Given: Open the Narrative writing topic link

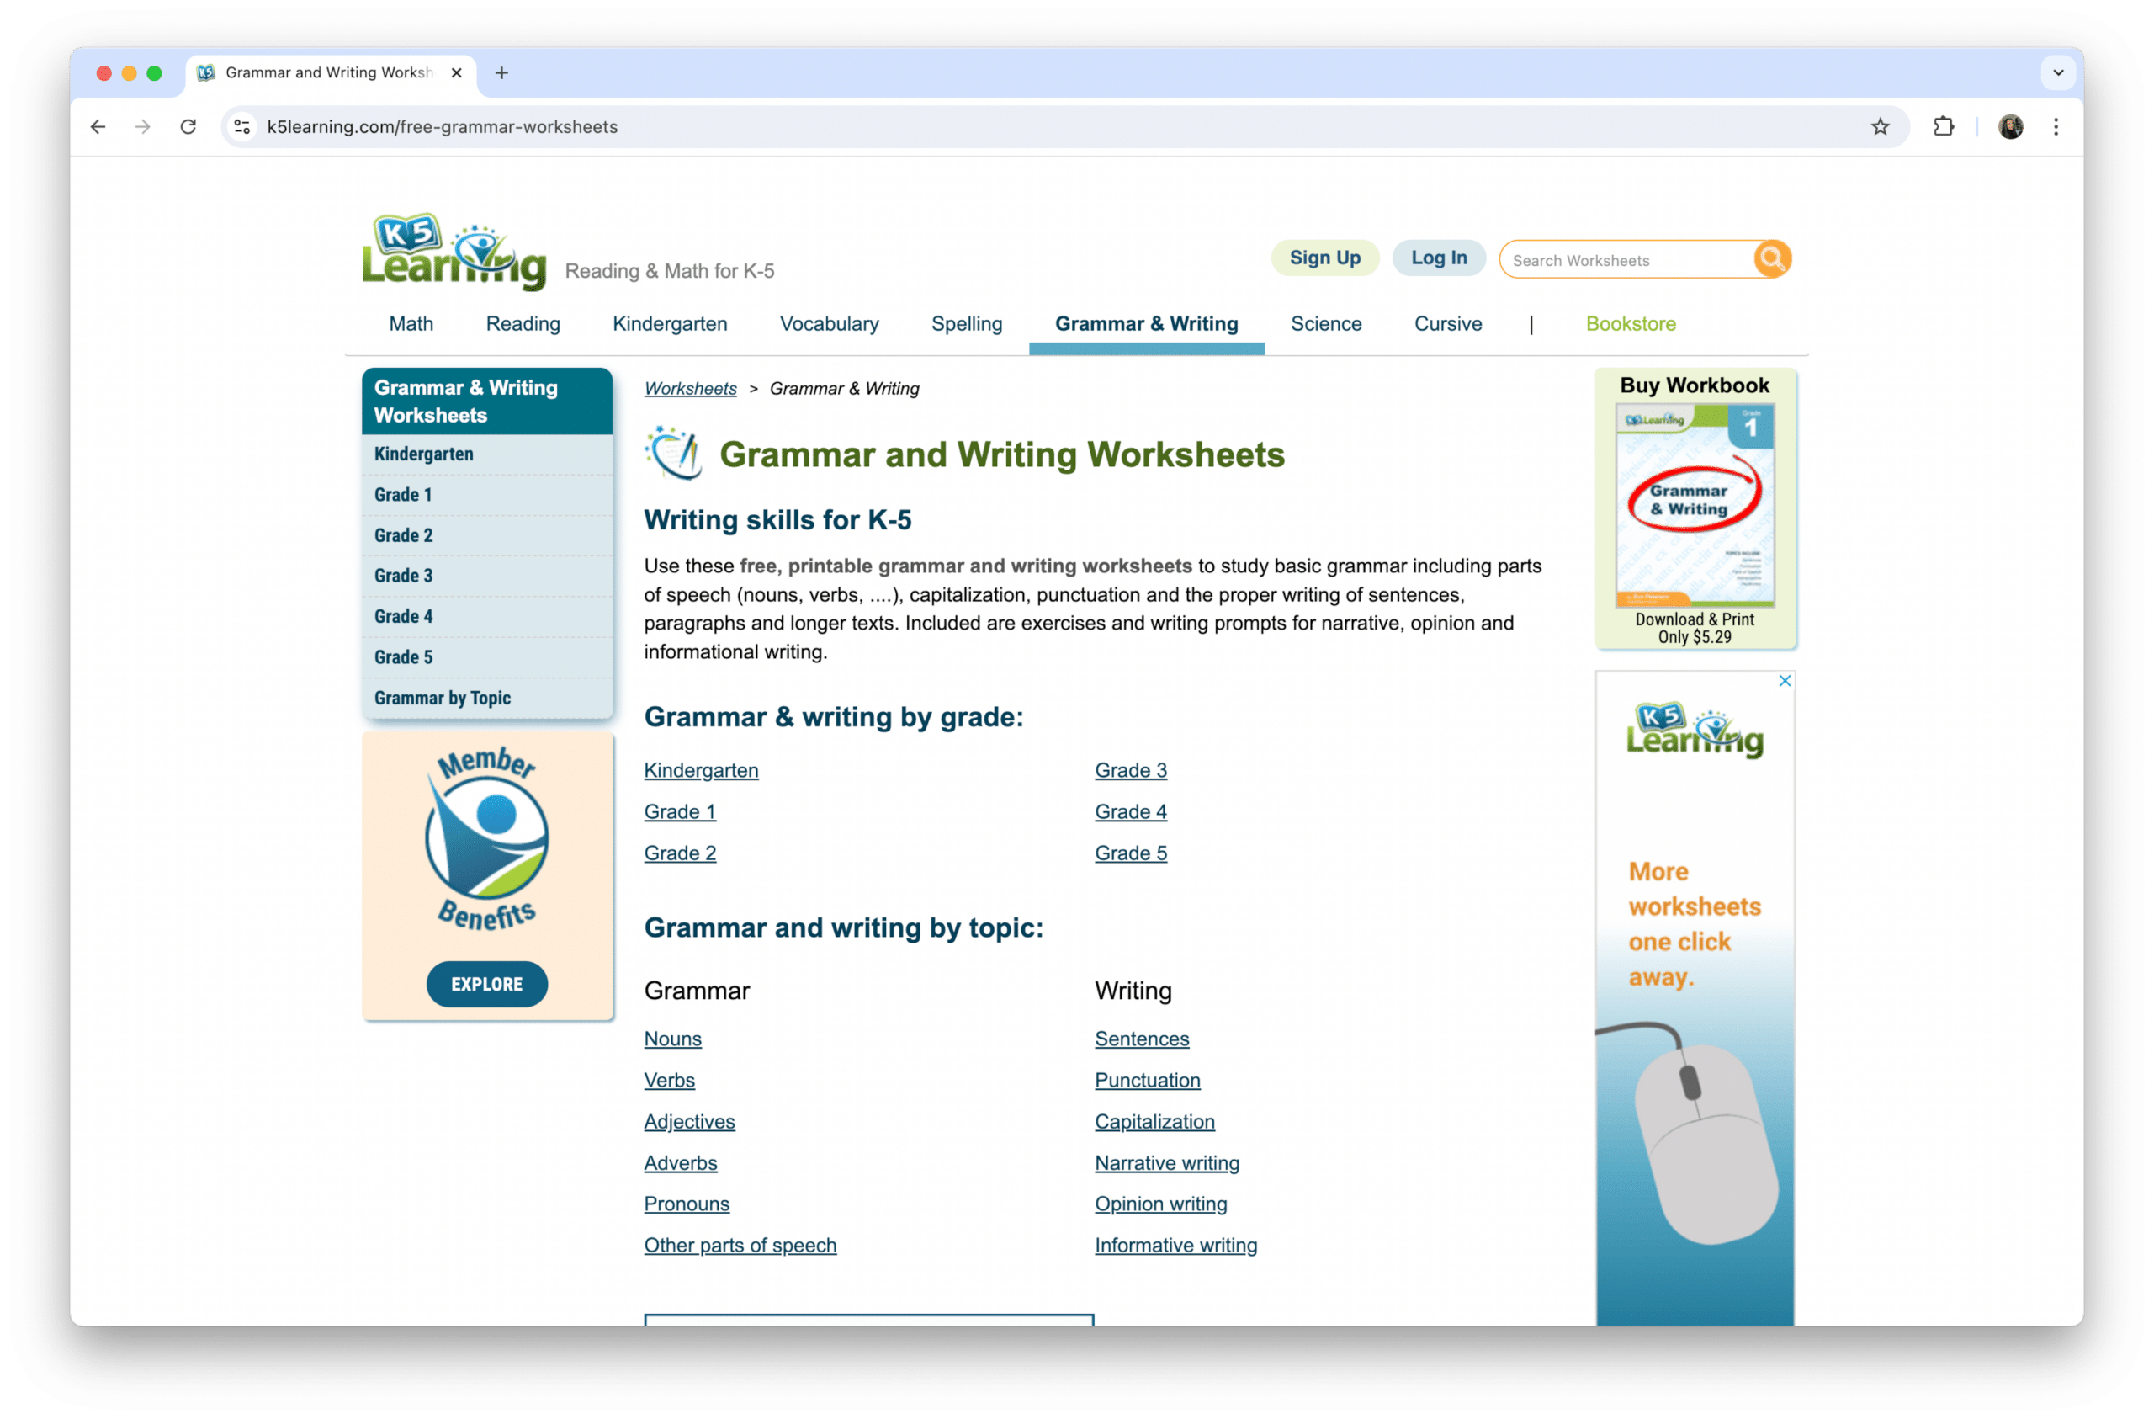Looking at the screenshot, I should [1166, 1161].
